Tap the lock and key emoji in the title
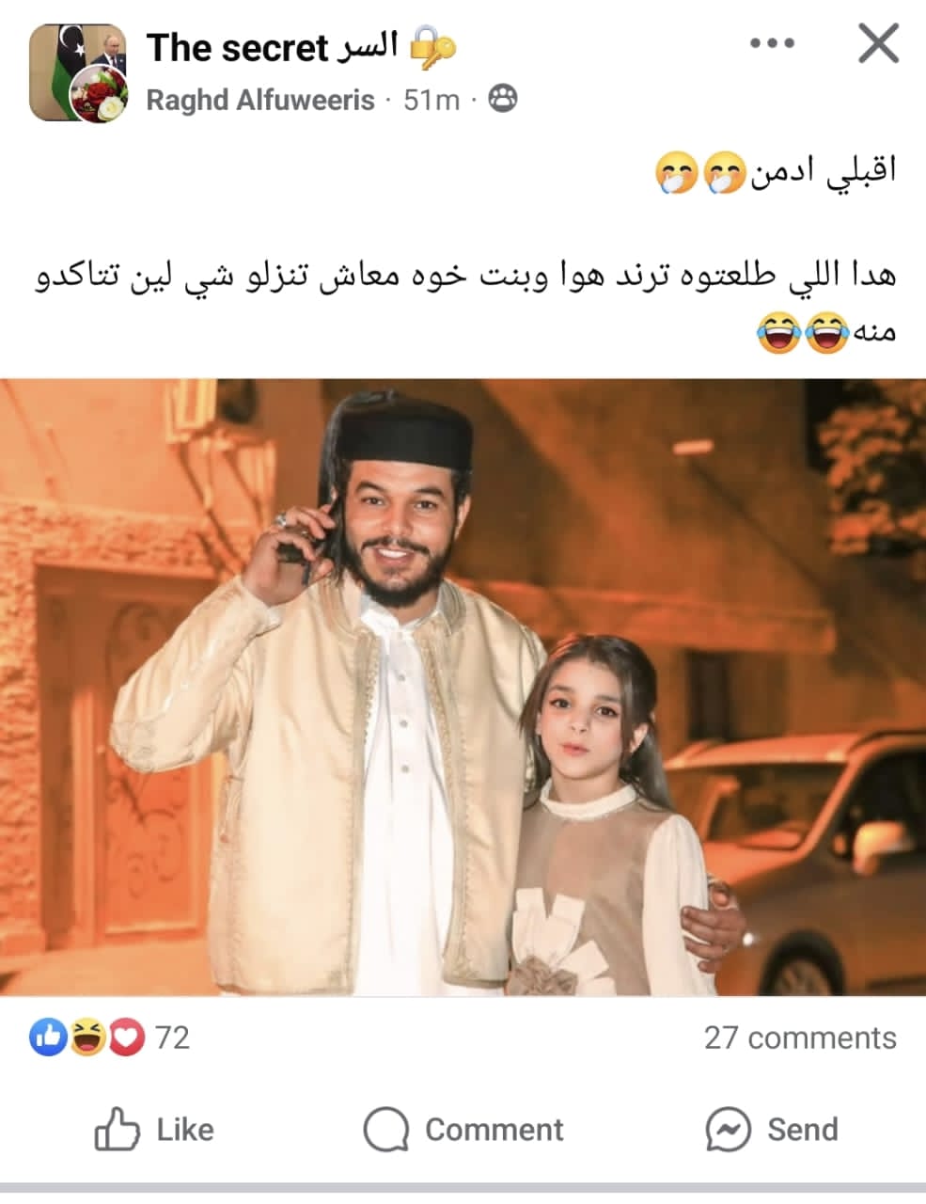The image size is (926, 1204). (432, 47)
